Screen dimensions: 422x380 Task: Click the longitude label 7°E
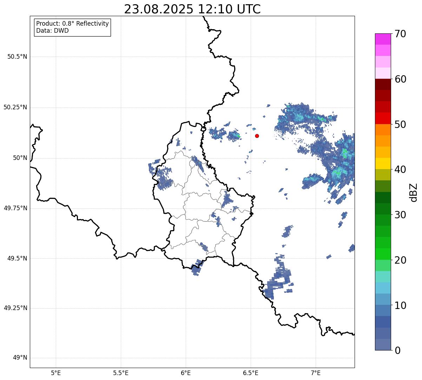point(316,373)
